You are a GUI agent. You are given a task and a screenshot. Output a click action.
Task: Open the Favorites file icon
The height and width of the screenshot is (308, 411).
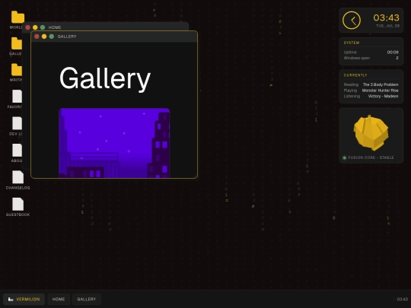[x=17, y=97]
